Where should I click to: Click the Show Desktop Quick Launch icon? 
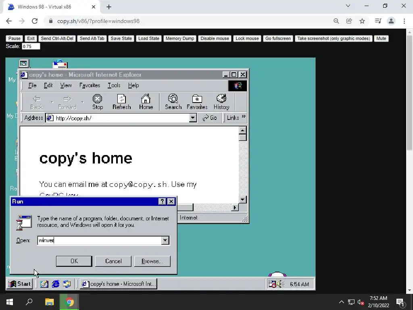point(44,284)
